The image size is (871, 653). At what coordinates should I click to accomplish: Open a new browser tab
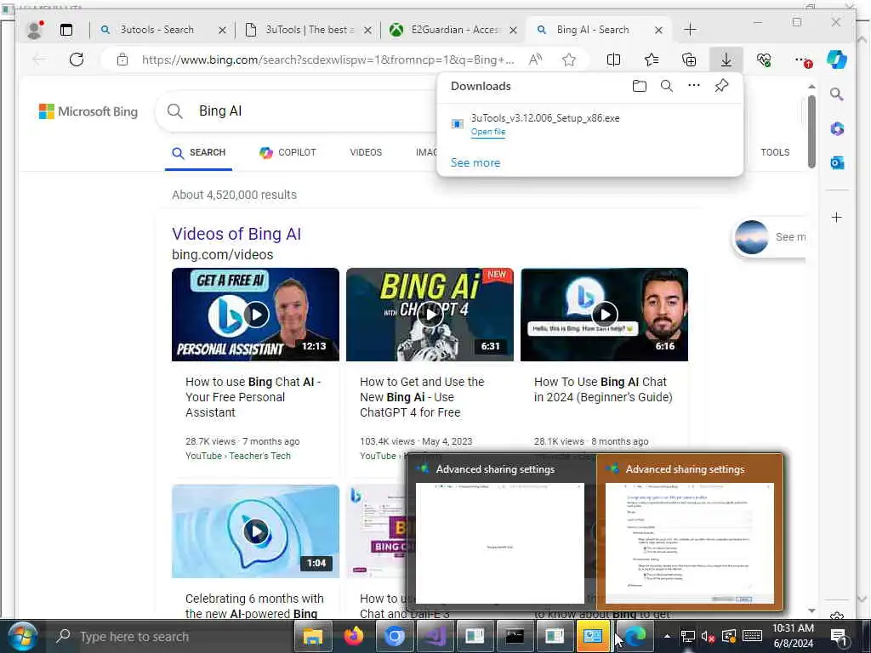coord(690,30)
